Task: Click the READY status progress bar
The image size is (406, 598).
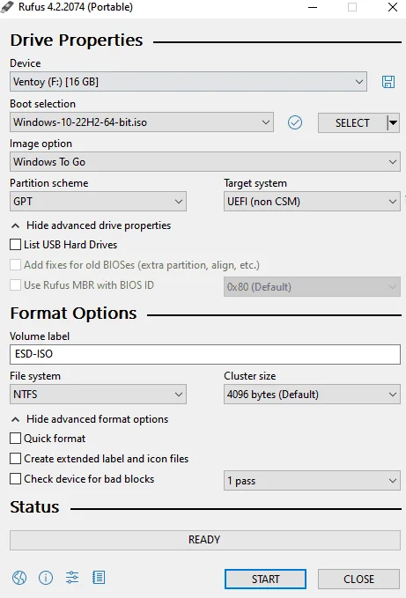Action: (x=205, y=540)
